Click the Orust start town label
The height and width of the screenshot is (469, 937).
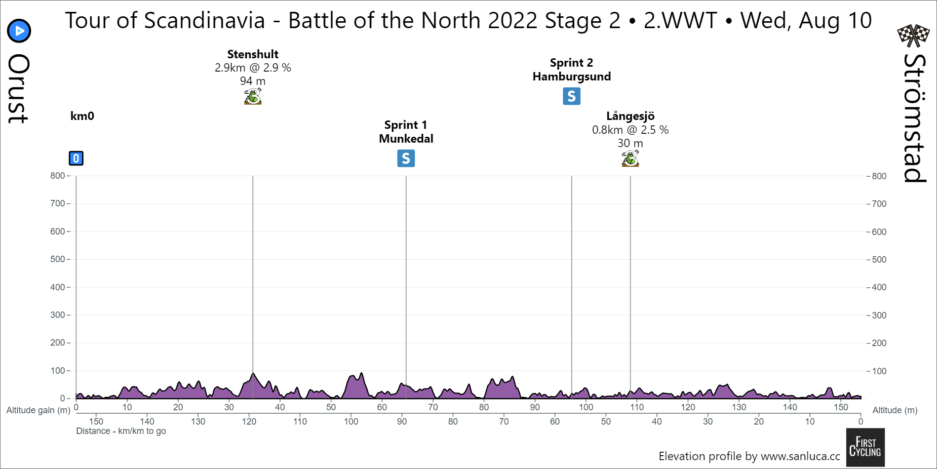[x=19, y=89]
